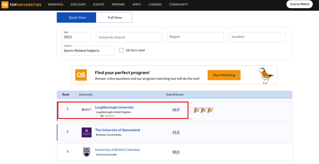Open The University of Queensland link

118,130
